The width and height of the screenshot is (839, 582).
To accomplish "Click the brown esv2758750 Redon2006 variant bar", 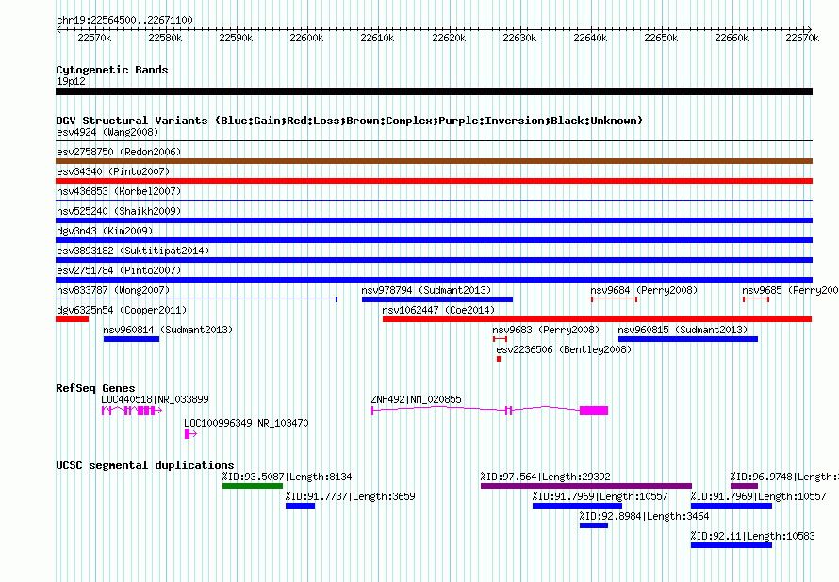I will point(434,161).
